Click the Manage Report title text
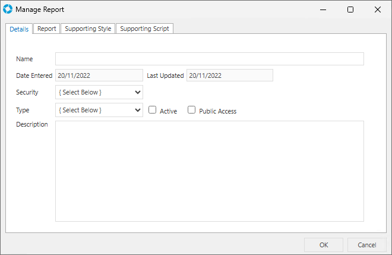392x255 pixels. click(x=40, y=10)
